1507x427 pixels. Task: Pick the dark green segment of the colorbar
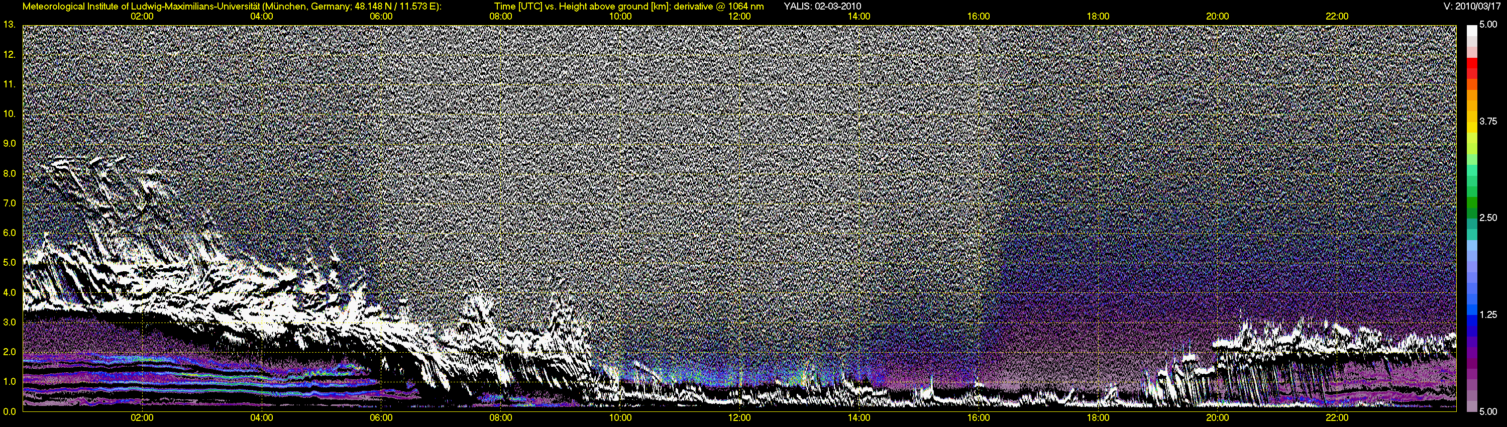[x=1471, y=215]
